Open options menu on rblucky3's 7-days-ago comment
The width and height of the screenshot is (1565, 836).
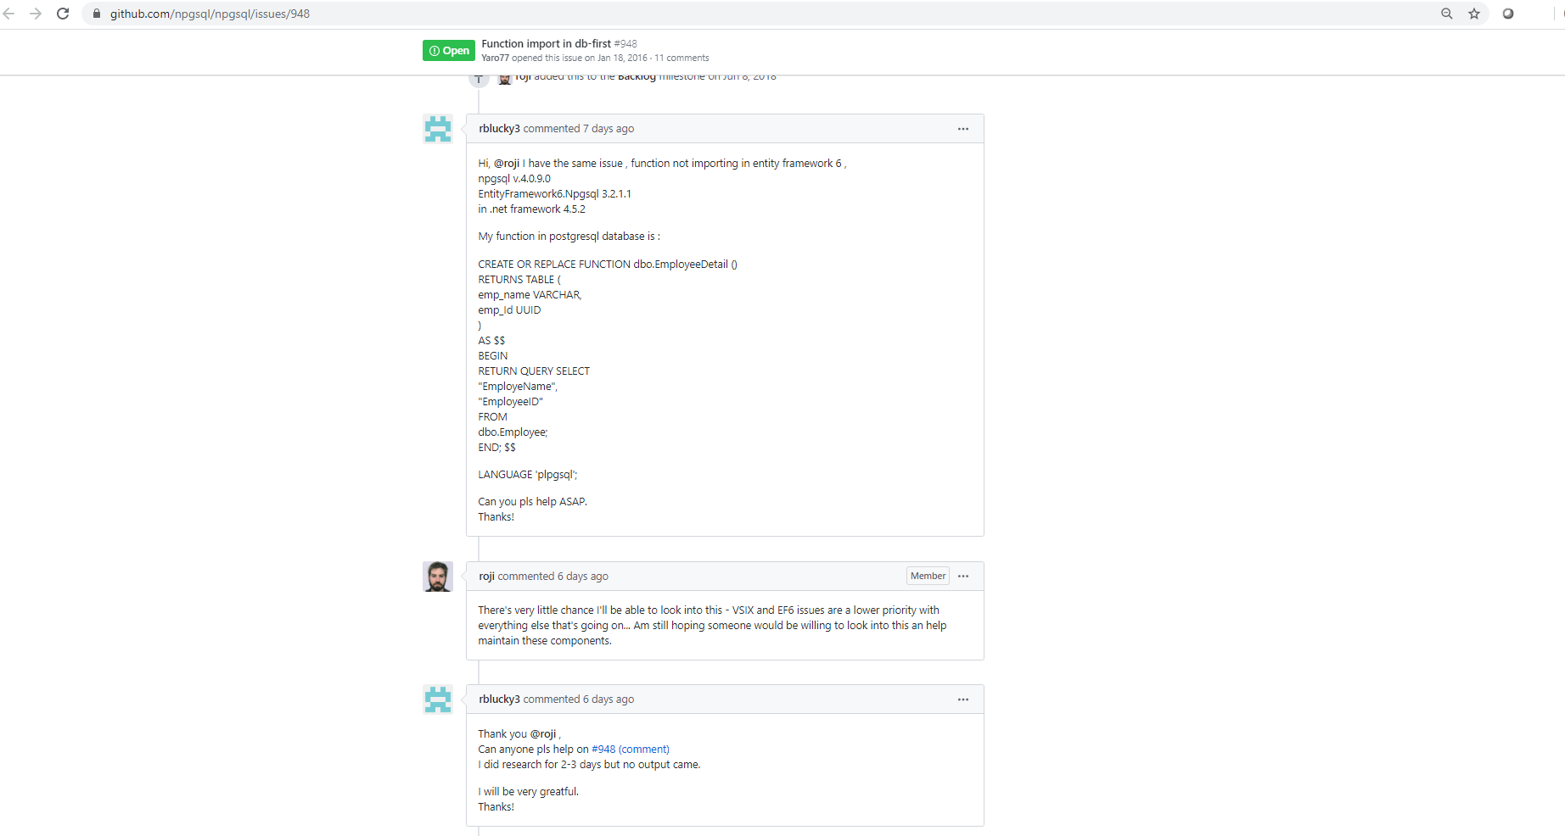pos(963,129)
